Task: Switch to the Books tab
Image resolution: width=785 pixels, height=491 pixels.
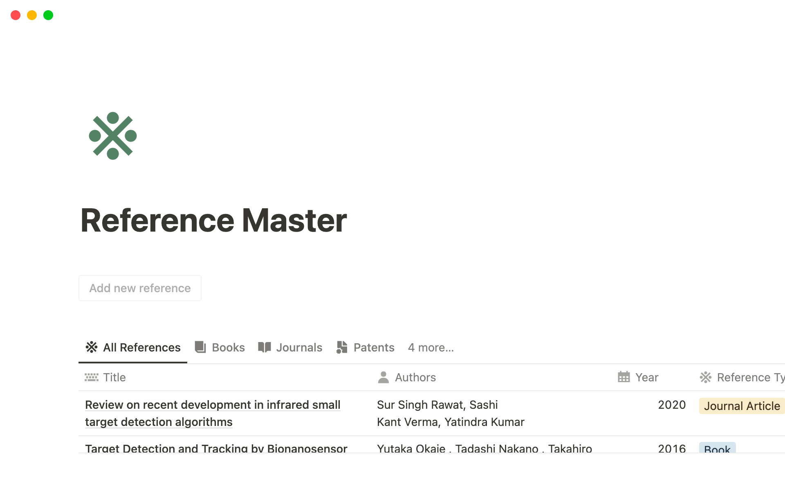Action: [x=228, y=348]
